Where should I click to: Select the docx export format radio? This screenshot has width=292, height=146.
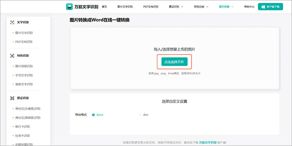coord(93,115)
